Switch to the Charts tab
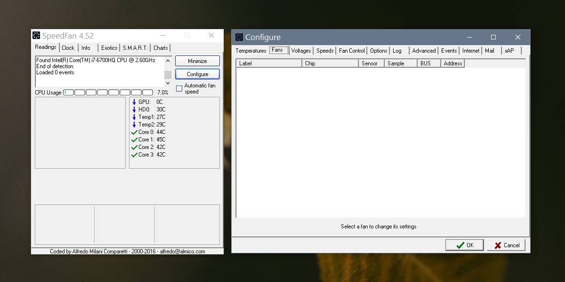565x282 pixels. [161, 48]
